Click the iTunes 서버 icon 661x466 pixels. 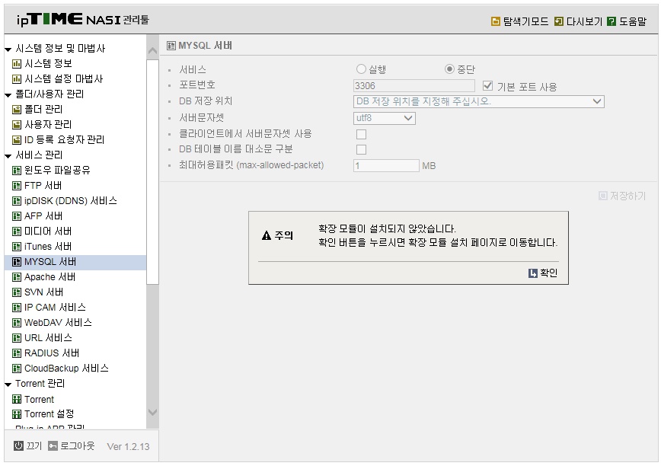[17, 247]
